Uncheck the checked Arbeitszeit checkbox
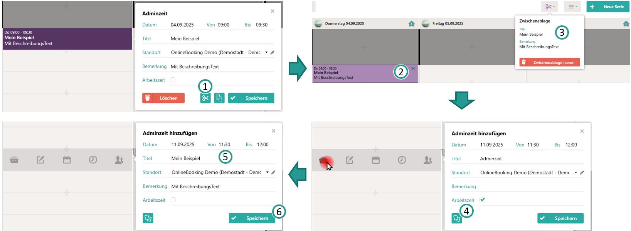This screenshot has width=631, height=231. point(482,200)
